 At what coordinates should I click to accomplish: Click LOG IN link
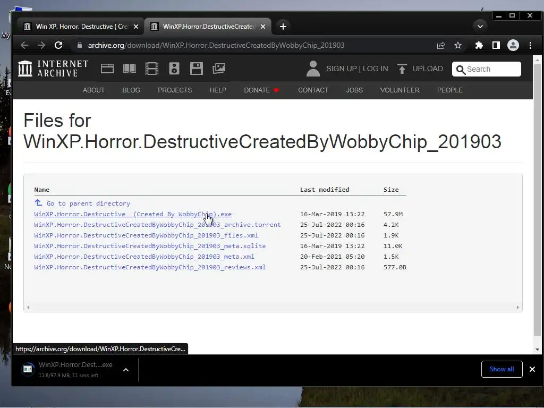point(376,69)
